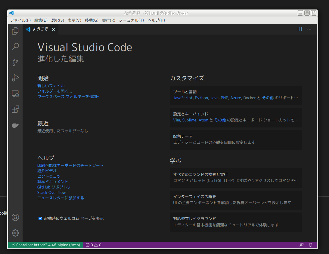Open すべてのコマンドの検索と実行 card
The image size is (329, 254).
click(x=236, y=178)
